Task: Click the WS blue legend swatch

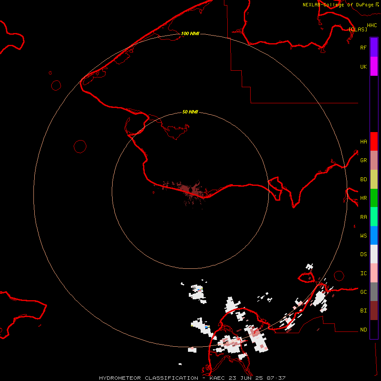Action: [x=374, y=235]
